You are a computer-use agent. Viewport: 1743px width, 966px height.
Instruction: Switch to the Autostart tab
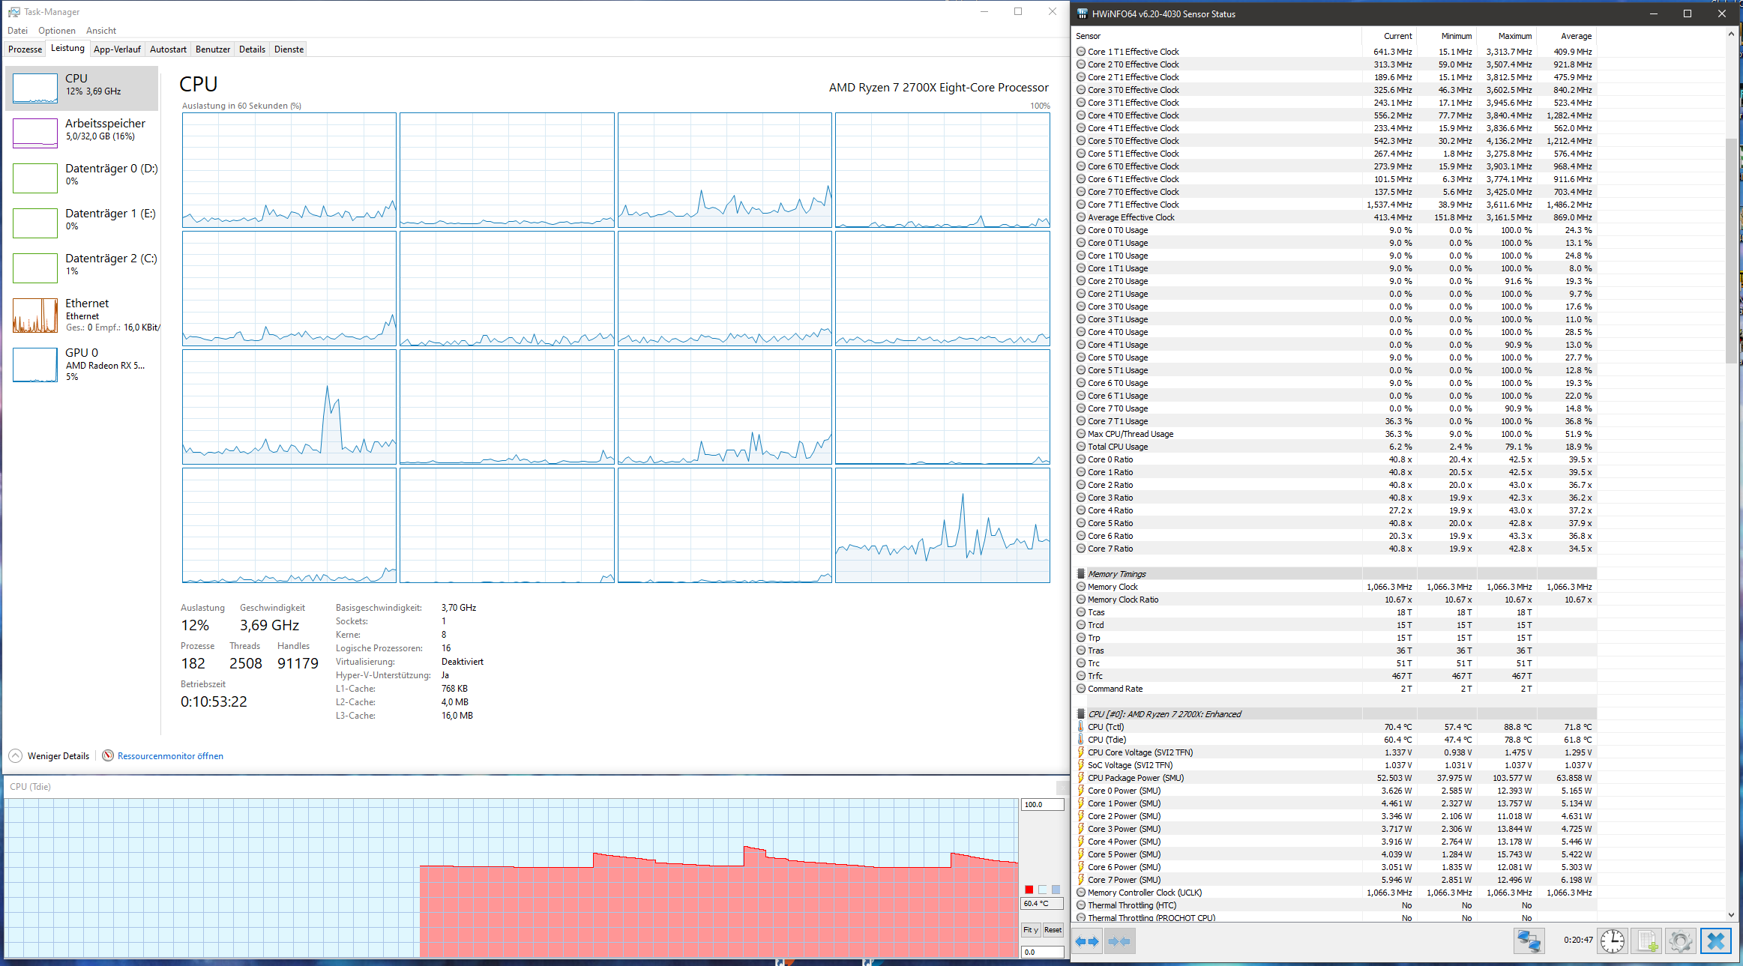tap(168, 49)
